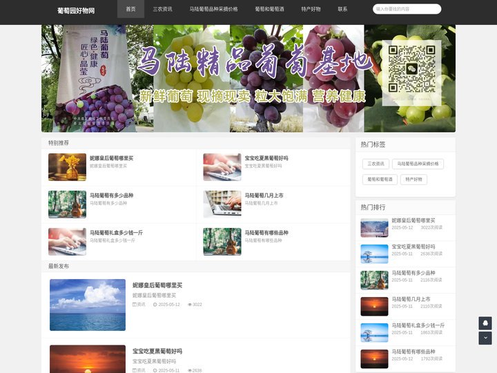Click the WeChat QR code on banner

pos(411,69)
